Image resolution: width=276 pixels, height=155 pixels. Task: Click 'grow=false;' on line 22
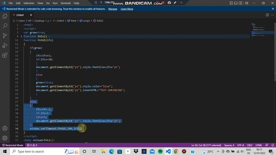(44, 82)
